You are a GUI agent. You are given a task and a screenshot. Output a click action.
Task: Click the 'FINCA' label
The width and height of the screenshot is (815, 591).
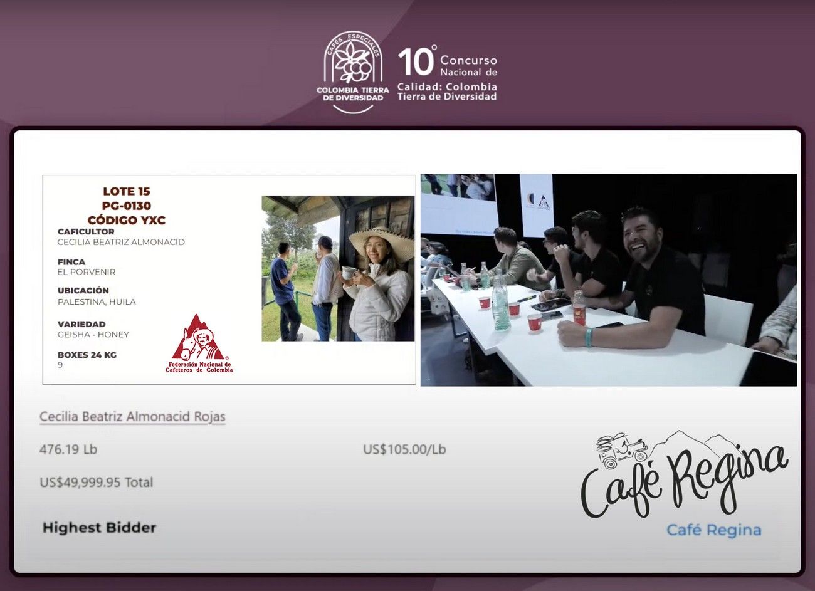point(71,262)
